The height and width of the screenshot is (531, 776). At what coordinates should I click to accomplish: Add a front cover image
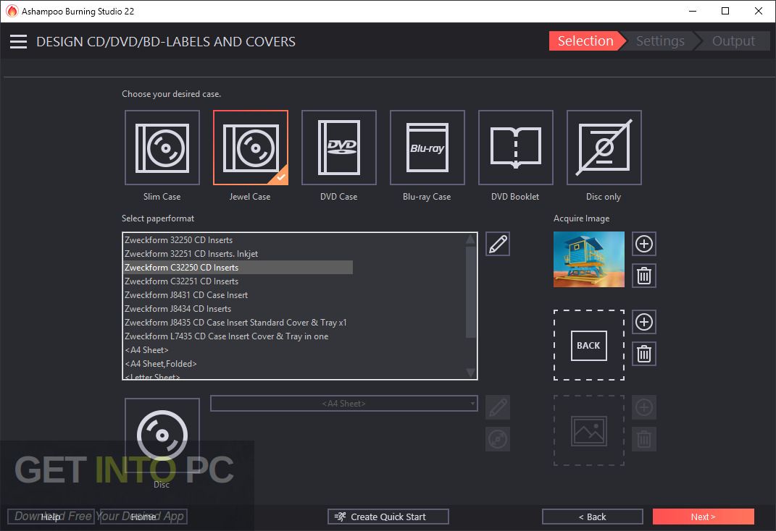point(644,244)
